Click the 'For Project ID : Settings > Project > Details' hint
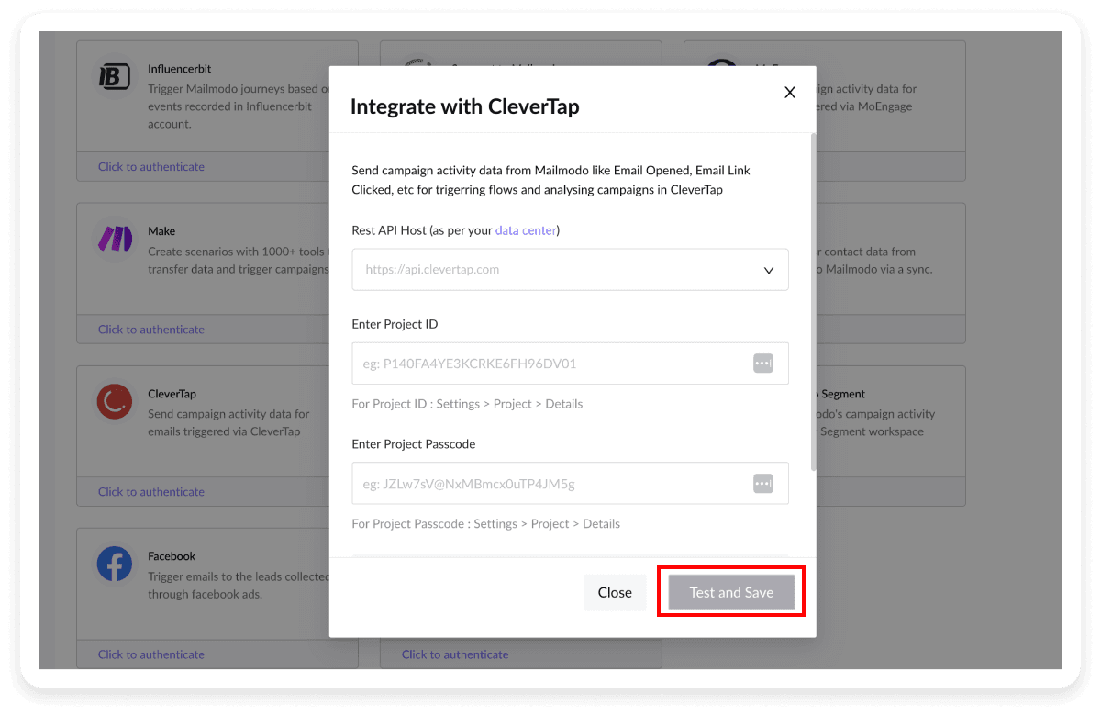This screenshot has height=716, width=1101. (467, 404)
